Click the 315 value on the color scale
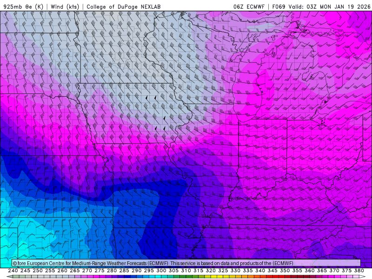The height and width of the screenshot is (279, 372). click(x=199, y=271)
